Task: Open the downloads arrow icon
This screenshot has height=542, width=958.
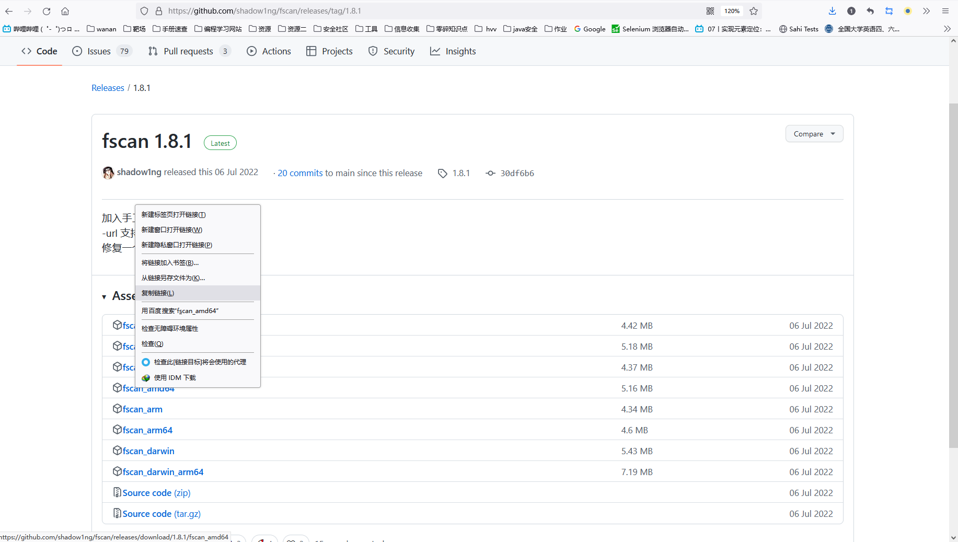Action: (x=833, y=11)
